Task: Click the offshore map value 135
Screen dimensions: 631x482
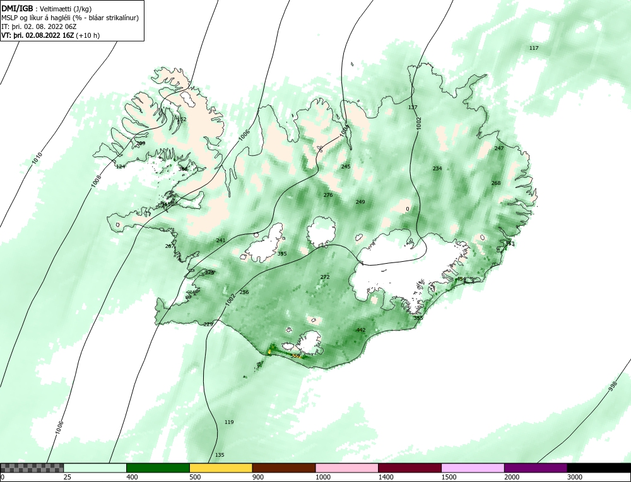Action: (220, 455)
